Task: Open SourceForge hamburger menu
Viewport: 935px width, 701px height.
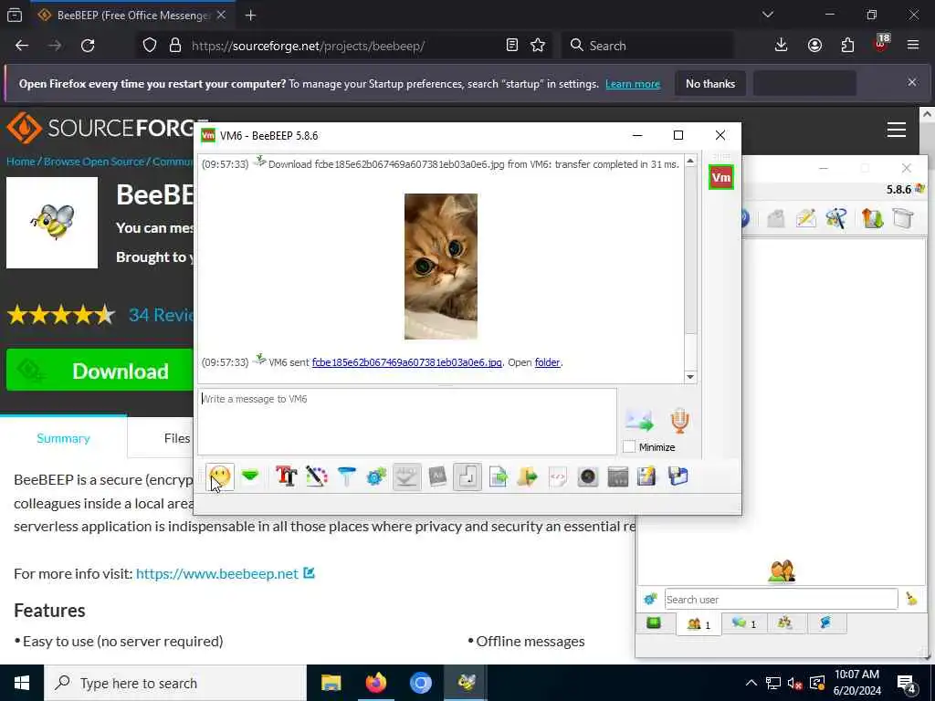Action: 897,130
